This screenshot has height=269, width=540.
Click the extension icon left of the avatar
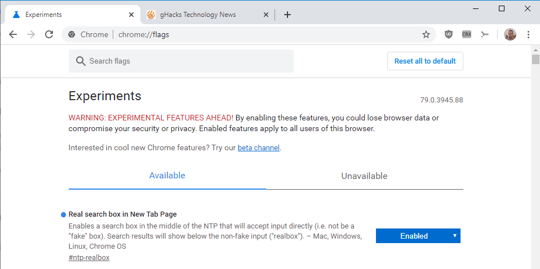(x=484, y=34)
